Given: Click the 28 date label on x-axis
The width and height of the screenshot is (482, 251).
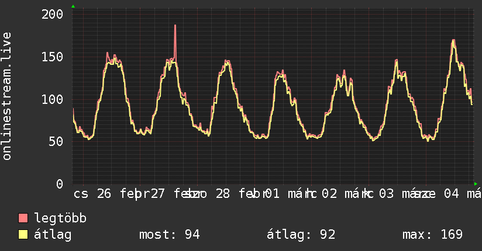Looking at the screenshot, I should tap(222, 194).
